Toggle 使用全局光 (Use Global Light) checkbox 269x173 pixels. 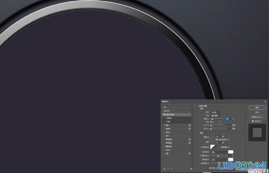217,140
